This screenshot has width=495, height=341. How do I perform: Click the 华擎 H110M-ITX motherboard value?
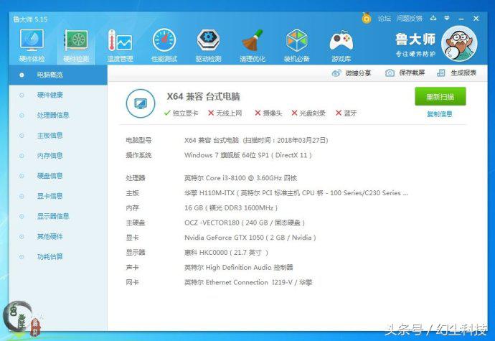click(x=296, y=193)
